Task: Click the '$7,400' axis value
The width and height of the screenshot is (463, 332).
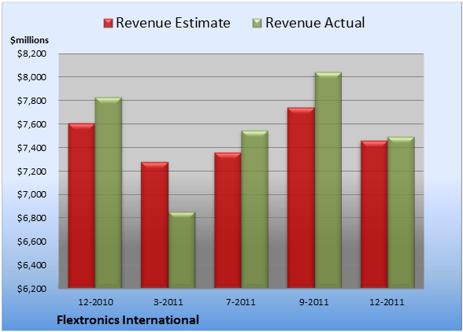Action: coord(31,148)
